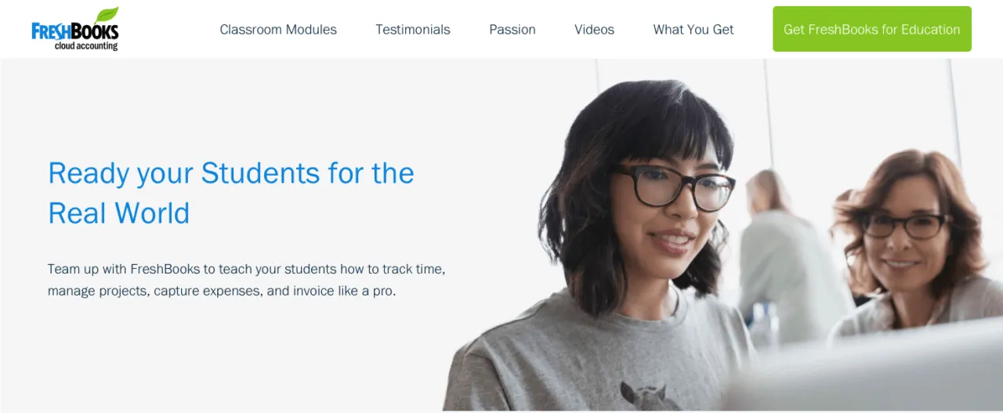Click the black glasses on the dark-haired woman
Screen dimensions: 1003x413
pos(674,187)
